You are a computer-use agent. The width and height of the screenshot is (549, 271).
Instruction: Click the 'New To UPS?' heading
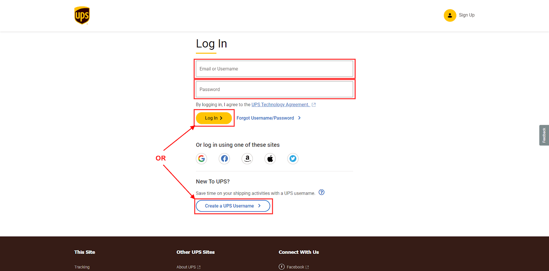213,181
